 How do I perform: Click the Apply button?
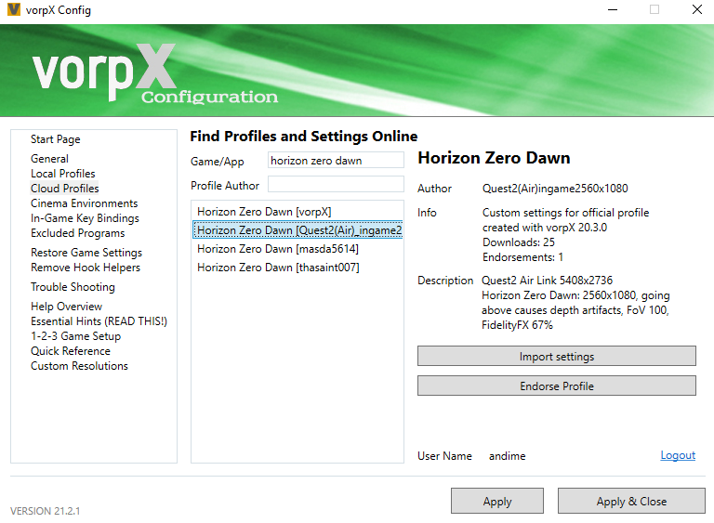tap(497, 501)
